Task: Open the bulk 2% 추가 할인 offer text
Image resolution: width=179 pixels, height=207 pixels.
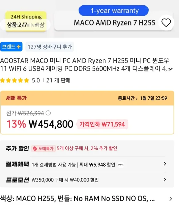Action: click(x=87, y=148)
